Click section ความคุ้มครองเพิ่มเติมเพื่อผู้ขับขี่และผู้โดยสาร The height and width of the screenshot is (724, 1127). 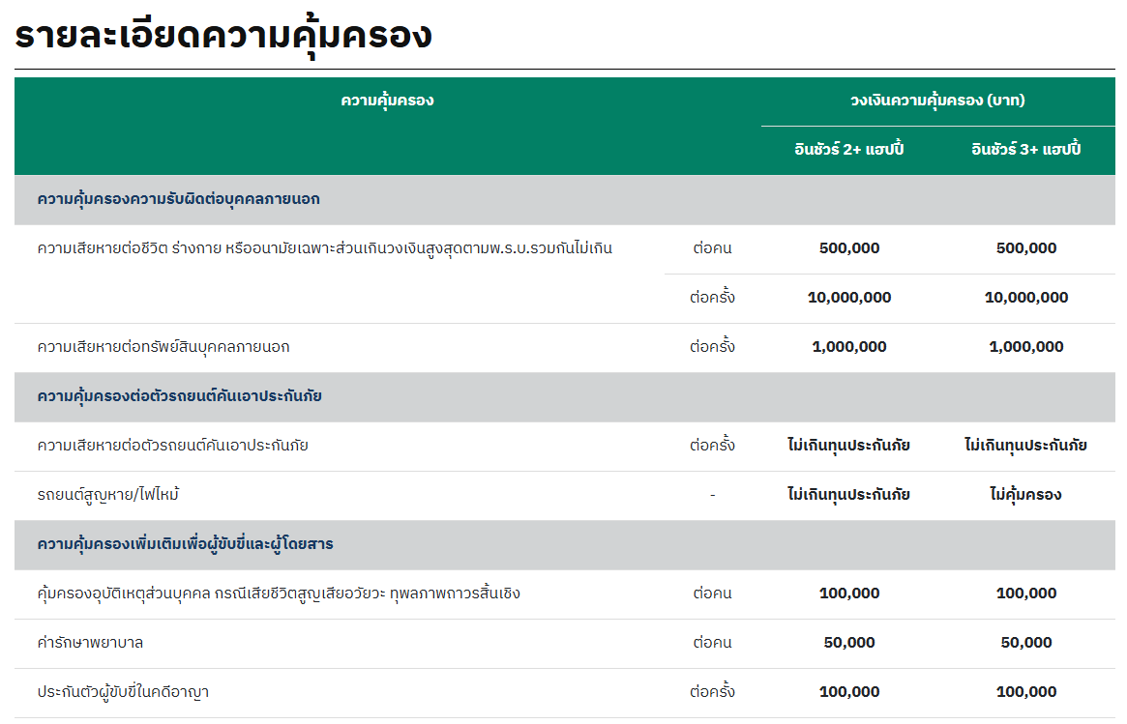coord(185,544)
